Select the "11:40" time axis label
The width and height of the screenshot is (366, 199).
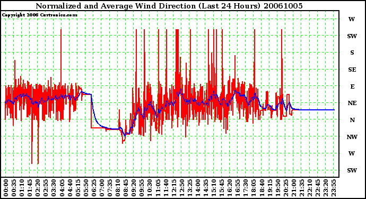pos(165,188)
